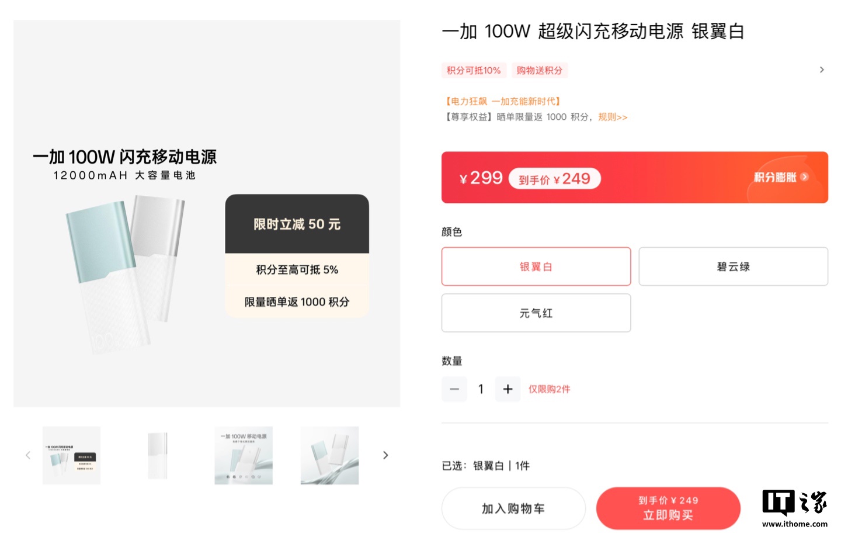Click the main product image

[207, 213]
